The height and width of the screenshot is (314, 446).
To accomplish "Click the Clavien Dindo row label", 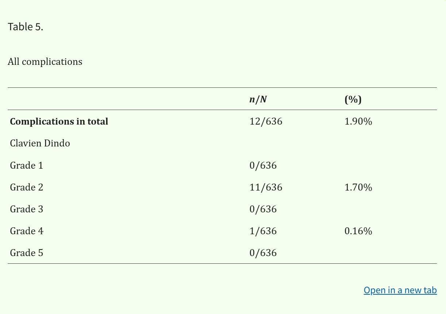I will pos(40,143).
